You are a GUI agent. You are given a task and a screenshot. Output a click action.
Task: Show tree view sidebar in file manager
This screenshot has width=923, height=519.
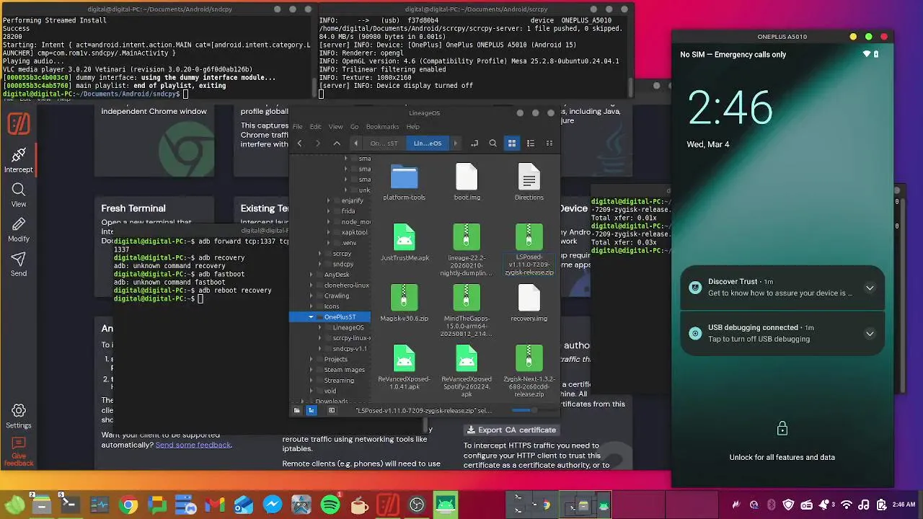[x=312, y=410]
